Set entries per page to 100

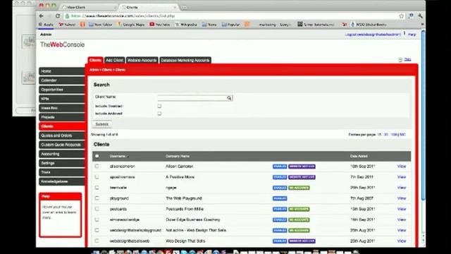394,135
